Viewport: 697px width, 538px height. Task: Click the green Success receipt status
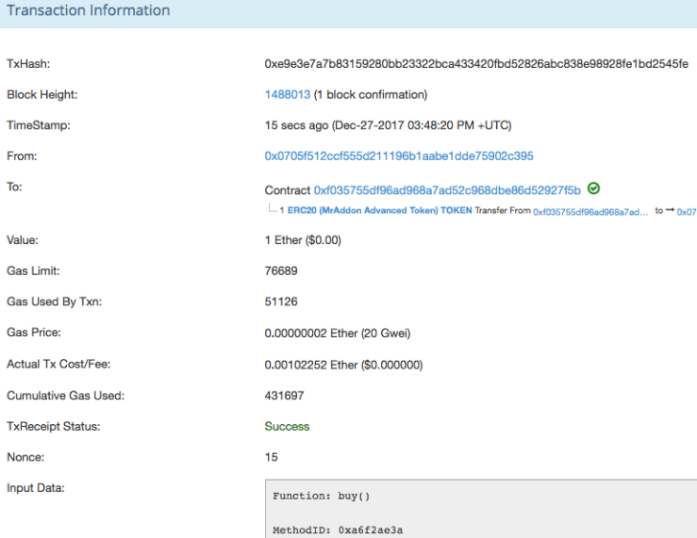(287, 427)
